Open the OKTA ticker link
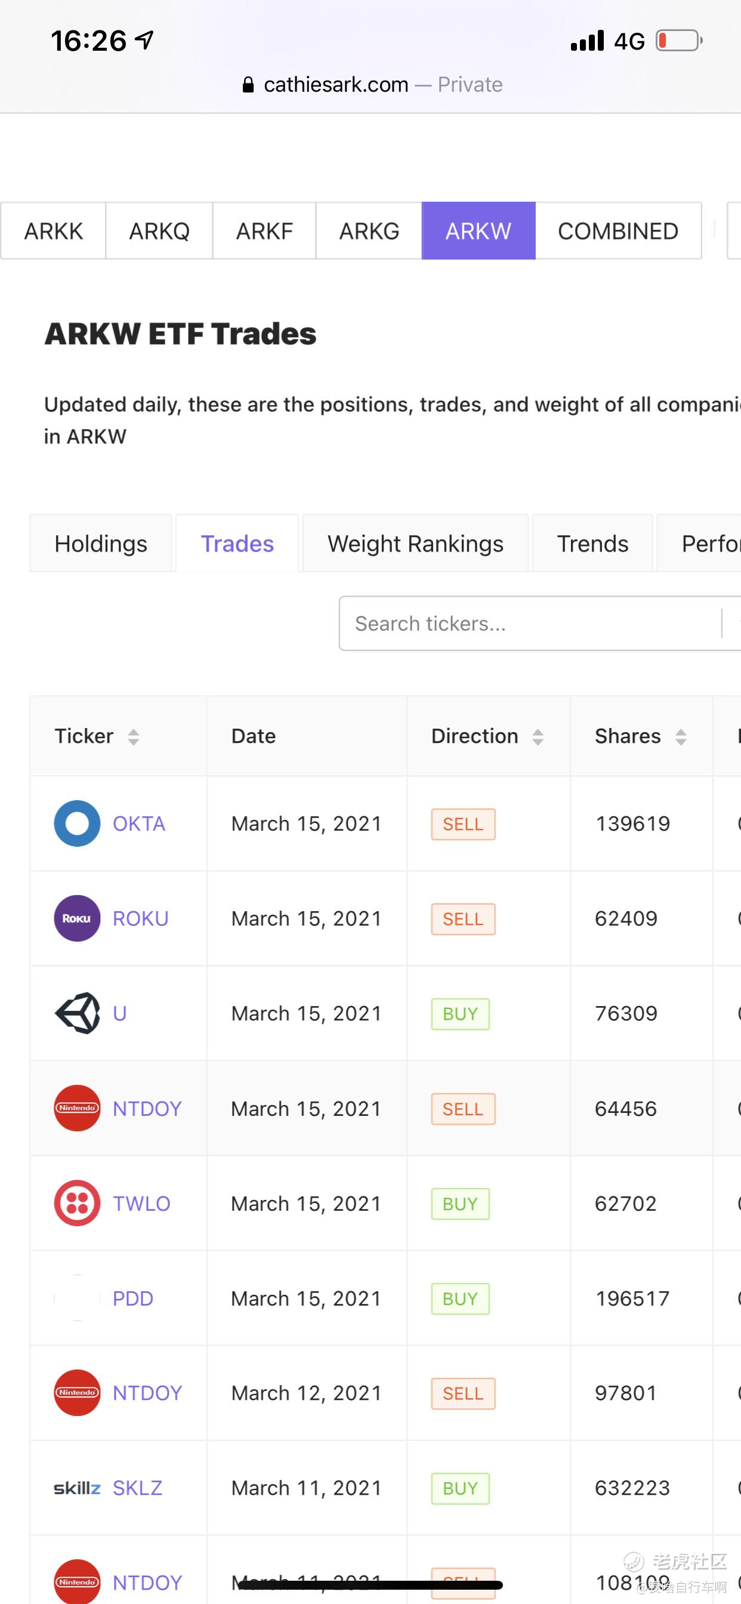 (139, 824)
